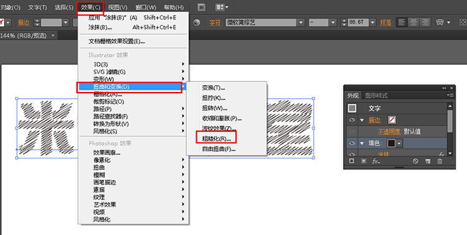The height and width of the screenshot is (235, 467).
Task: Toggle visibility eye of 涂抹 row
Action: coord(352,154)
